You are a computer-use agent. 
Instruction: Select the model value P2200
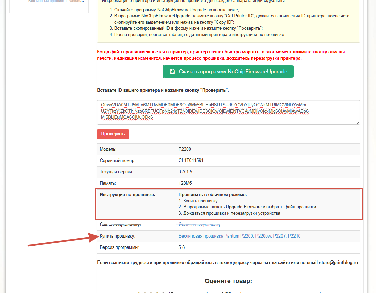click(x=185, y=149)
